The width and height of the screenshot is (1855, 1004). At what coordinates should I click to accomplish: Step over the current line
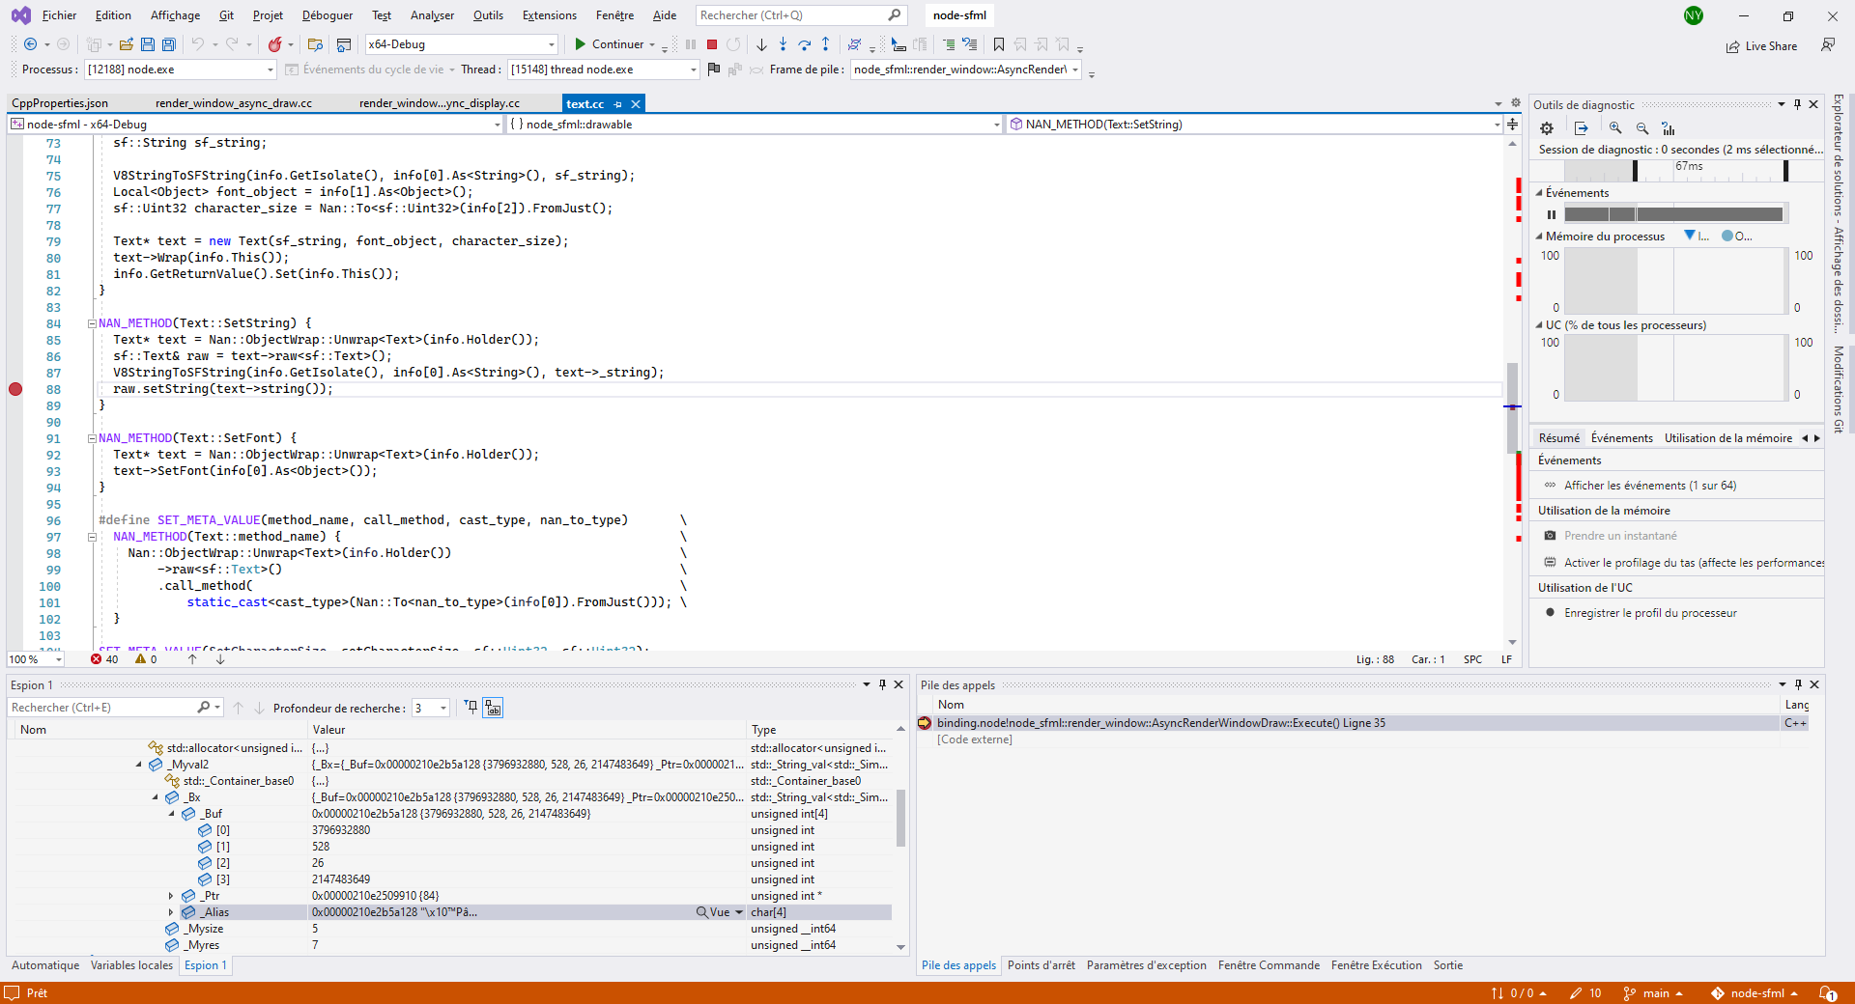tap(805, 44)
